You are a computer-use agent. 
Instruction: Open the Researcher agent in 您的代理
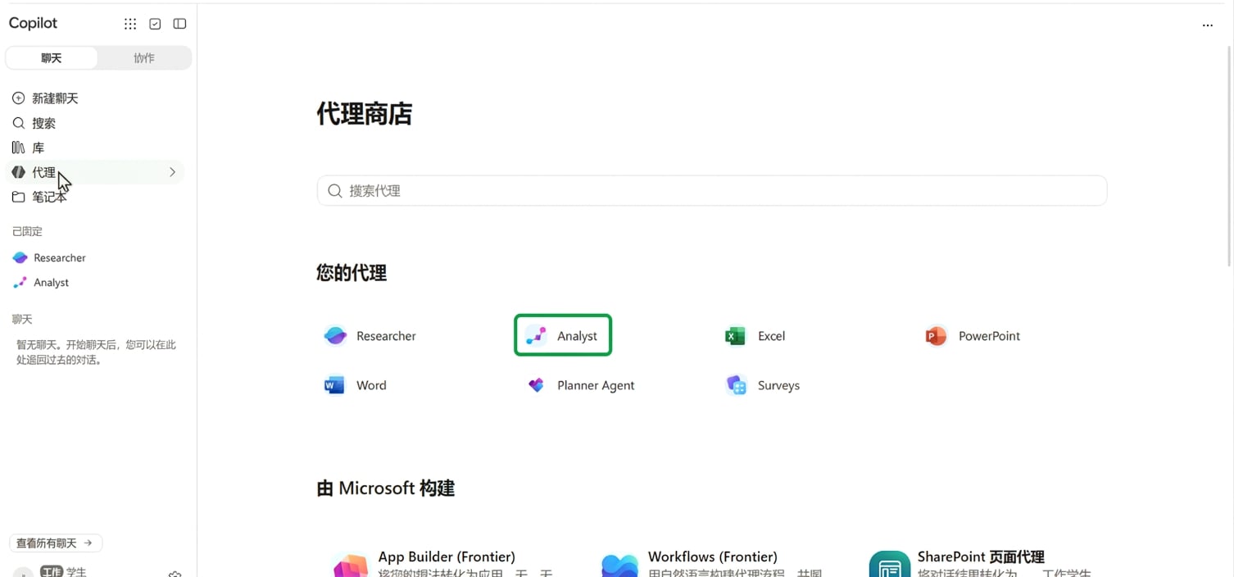click(x=370, y=336)
